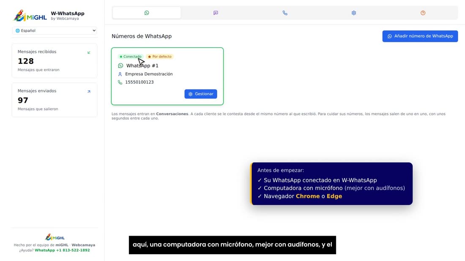
Task: Click the sent messages arrow icon
Action: click(89, 92)
